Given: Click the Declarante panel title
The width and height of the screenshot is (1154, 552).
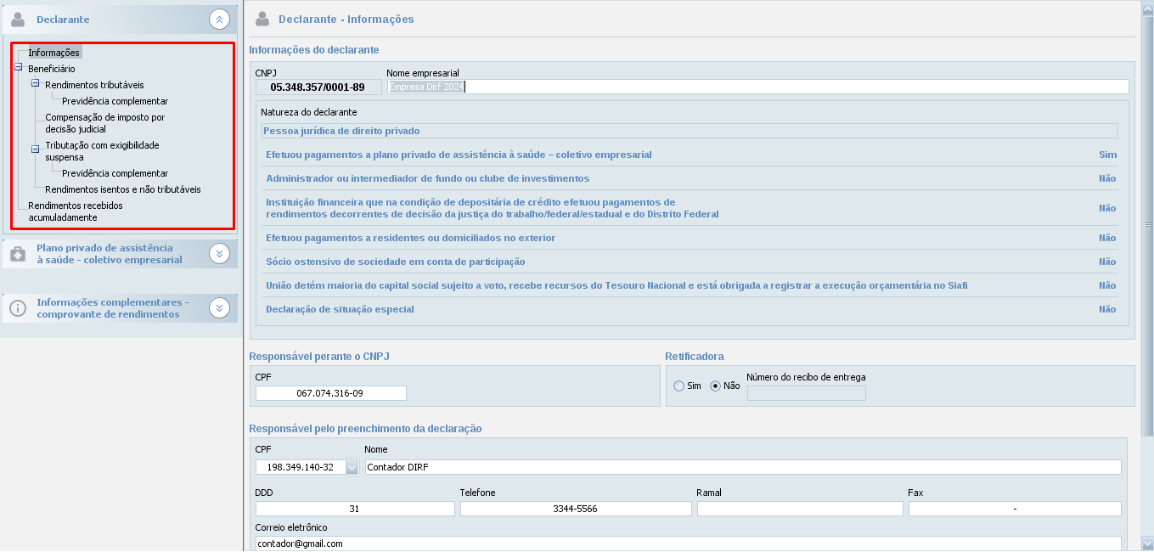Looking at the screenshot, I should click(63, 19).
